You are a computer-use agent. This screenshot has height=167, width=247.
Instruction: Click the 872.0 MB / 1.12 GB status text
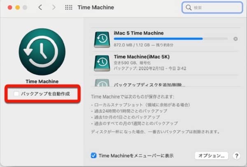point(143,45)
